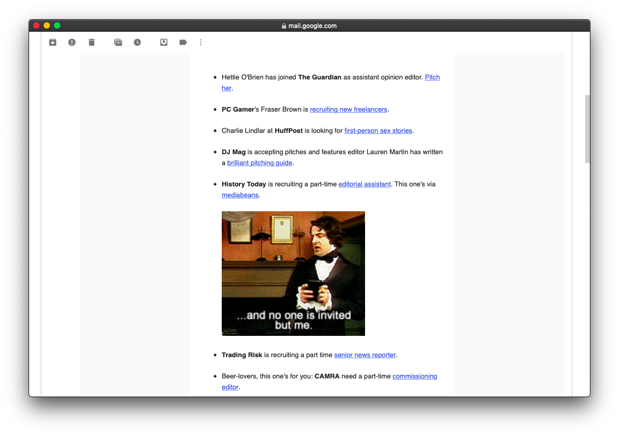The height and width of the screenshot is (435, 619).
Task: Minimize the window with the yellow button
Action: 47,25
